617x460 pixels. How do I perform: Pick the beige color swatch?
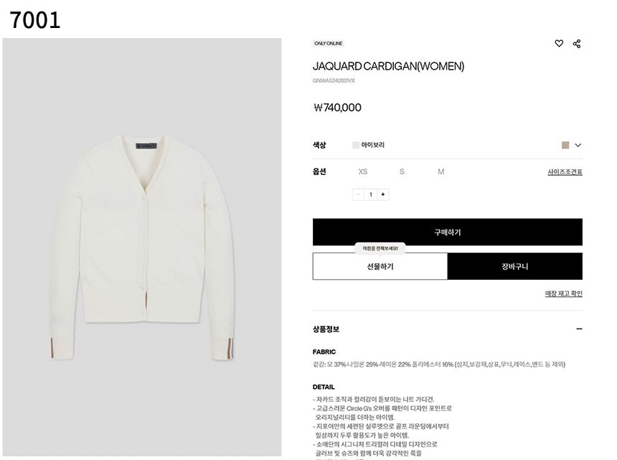click(x=565, y=145)
